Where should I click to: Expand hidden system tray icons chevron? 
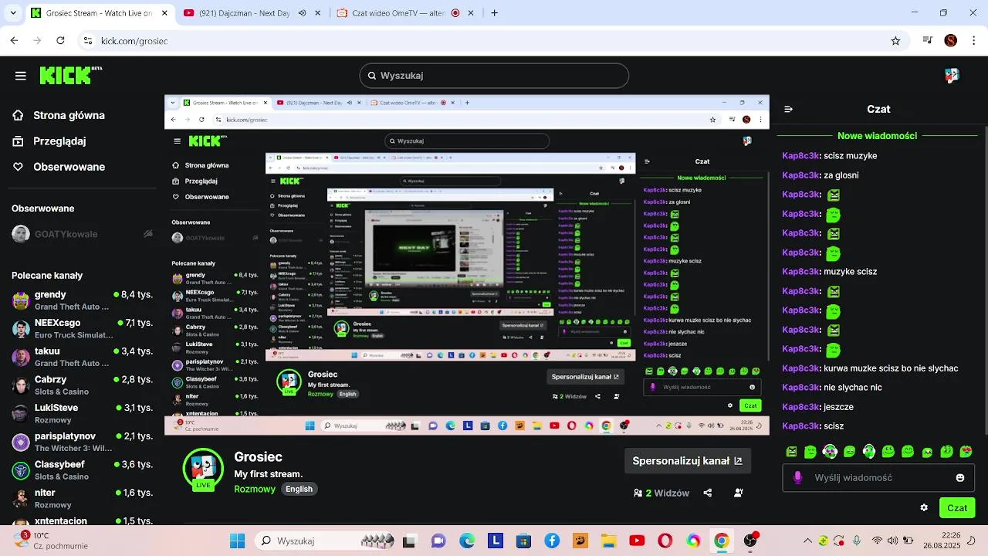pos(808,541)
